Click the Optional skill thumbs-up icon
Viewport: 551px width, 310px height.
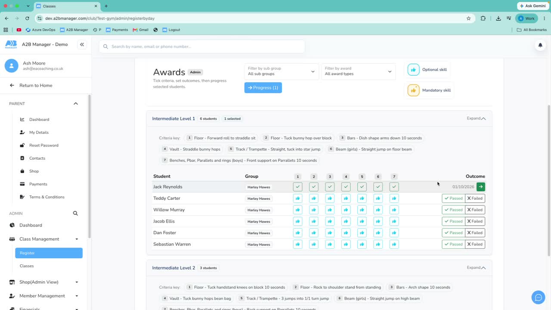413,70
